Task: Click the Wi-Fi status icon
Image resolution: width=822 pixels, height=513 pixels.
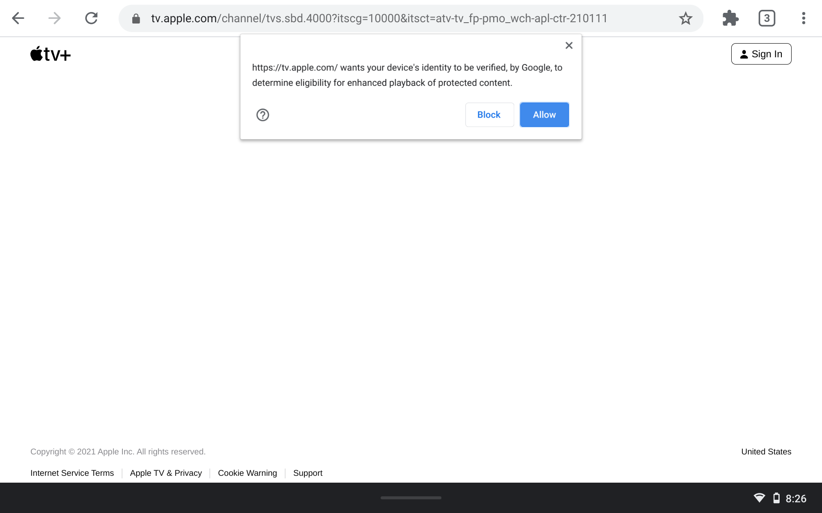Action: (759, 498)
